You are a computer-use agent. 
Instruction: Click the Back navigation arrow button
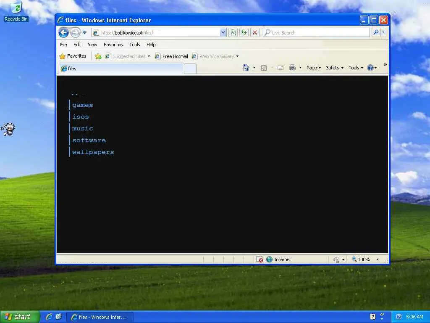pyautogui.click(x=64, y=33)
